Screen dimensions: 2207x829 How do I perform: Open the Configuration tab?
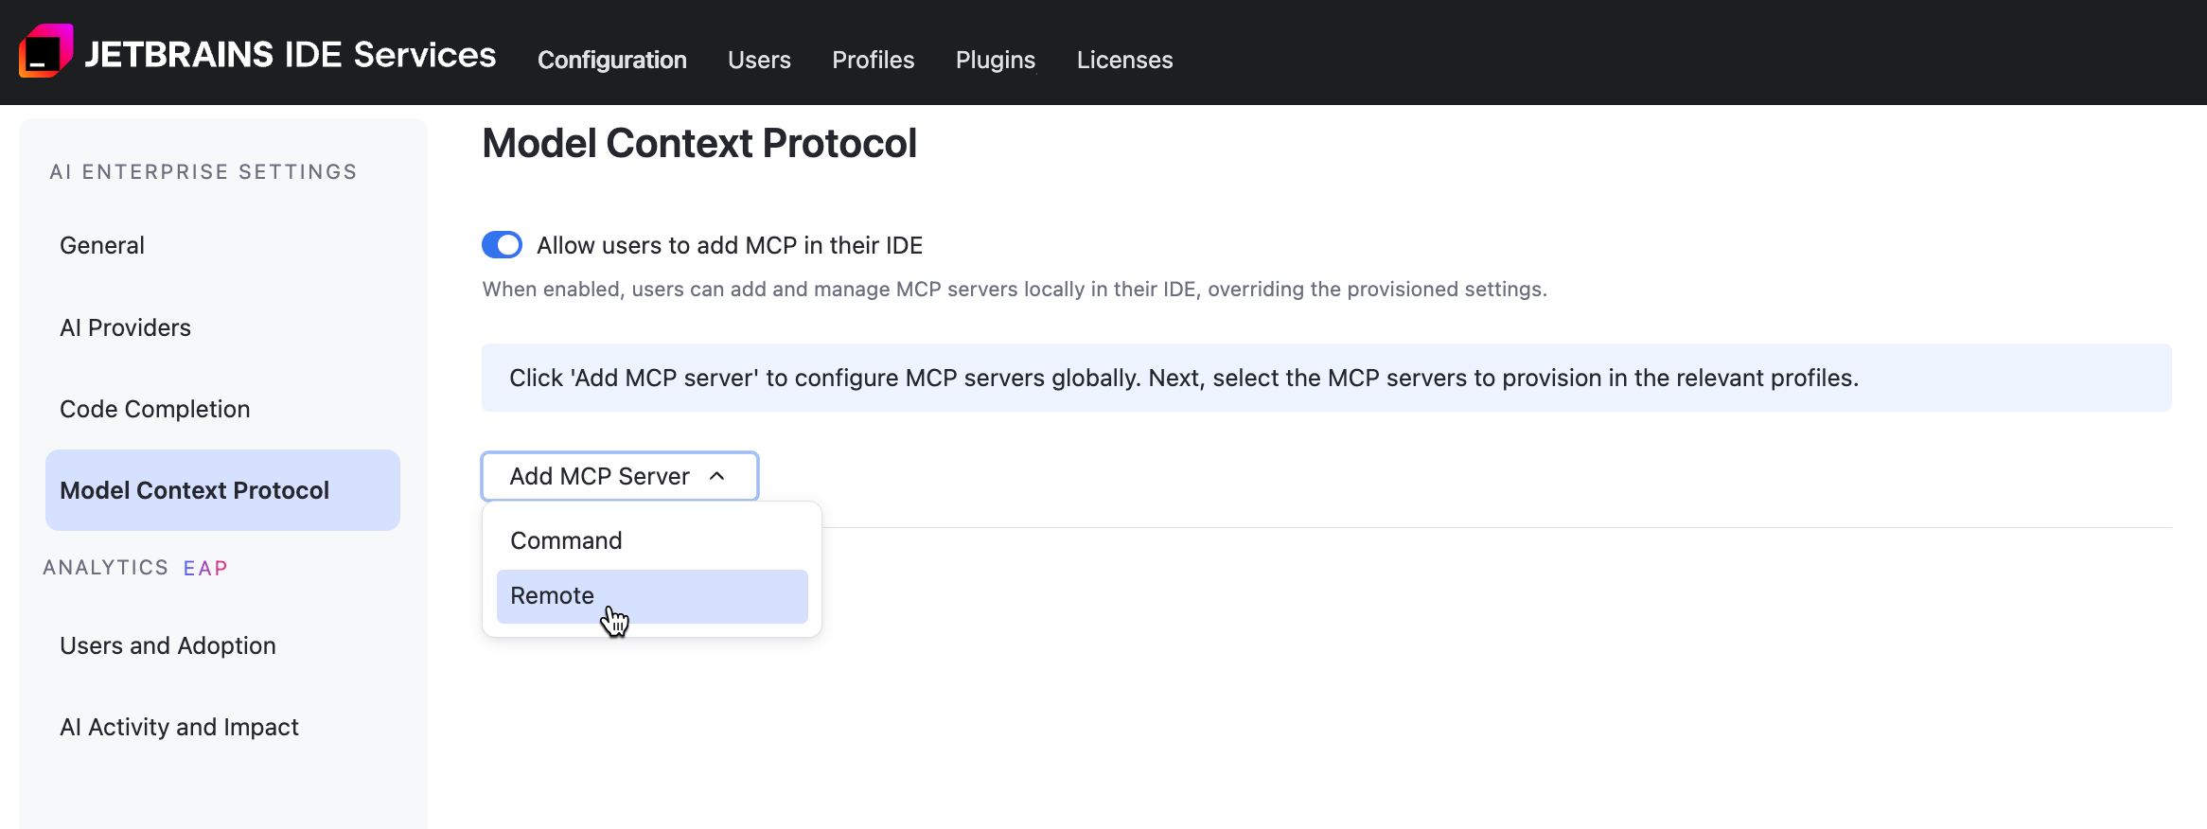pos(611,60)
